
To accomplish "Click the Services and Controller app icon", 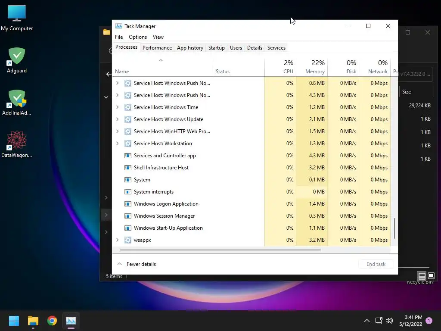I will point(127,156).
